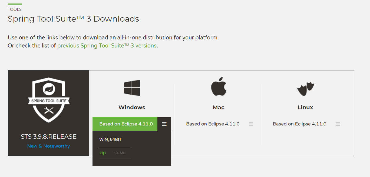Open previous Spring Tool Suite 3 versions link
Image resolution: width=370 pixels, height=177 pixels.
107,46
